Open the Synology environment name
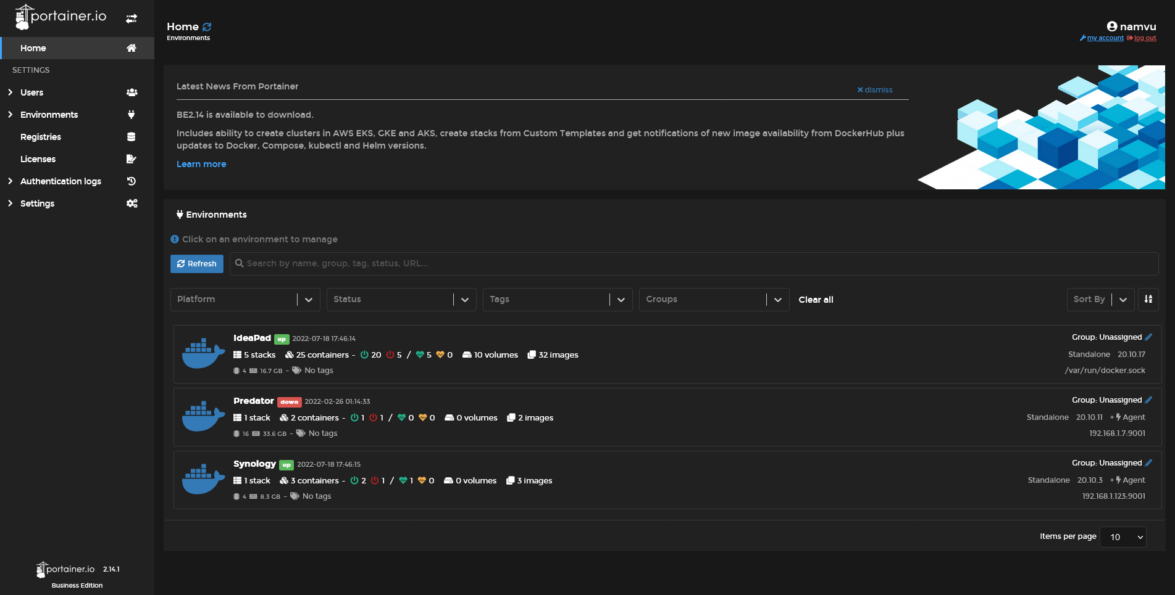1175x595 pixels. 254,464
